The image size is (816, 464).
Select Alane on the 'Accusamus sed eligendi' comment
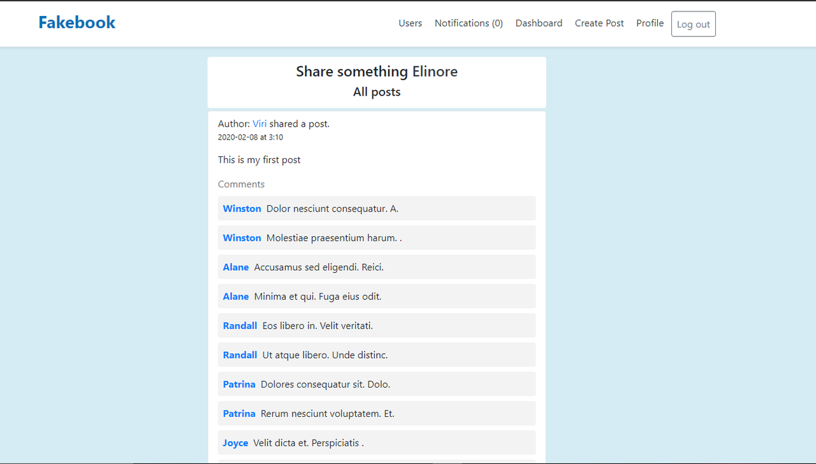point(236,267)
